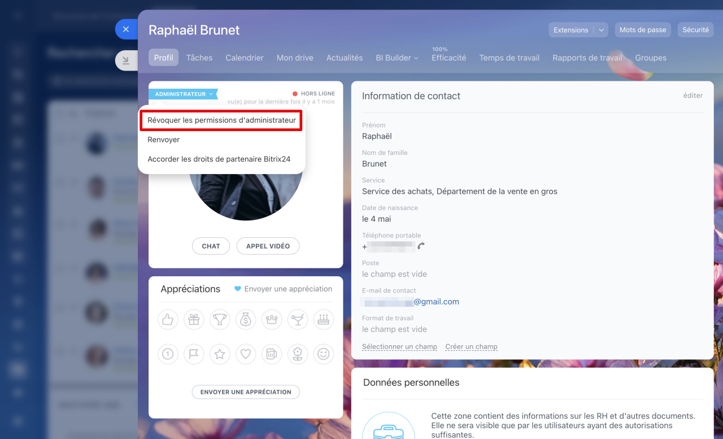This screenshot has width=723, height=439.
Task: Open the Actualités tab
Action: (345, 58)
